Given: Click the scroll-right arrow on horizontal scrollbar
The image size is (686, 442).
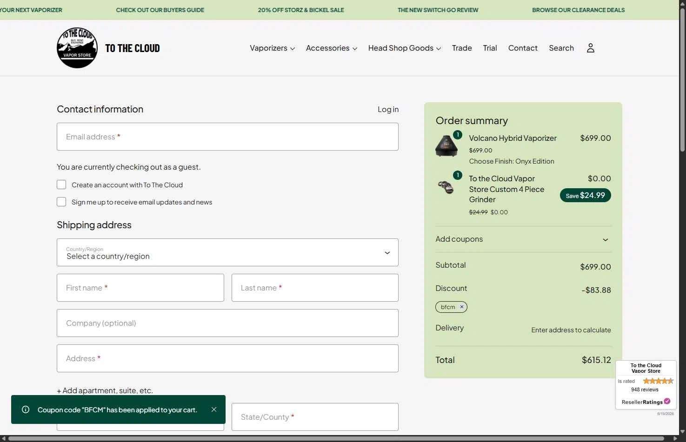Looking at the screenshot, I should point(675,438).
